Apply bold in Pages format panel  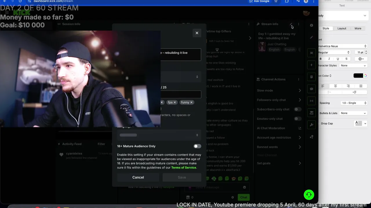[x=321, y=59]
